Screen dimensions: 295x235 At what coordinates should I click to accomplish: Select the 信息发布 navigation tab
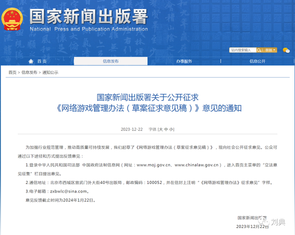pos(110,61)
